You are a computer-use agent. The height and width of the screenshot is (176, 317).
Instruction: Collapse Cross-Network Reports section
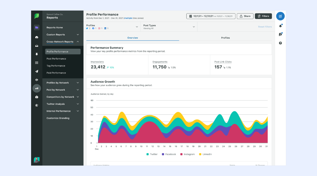(x=63, y=42)
